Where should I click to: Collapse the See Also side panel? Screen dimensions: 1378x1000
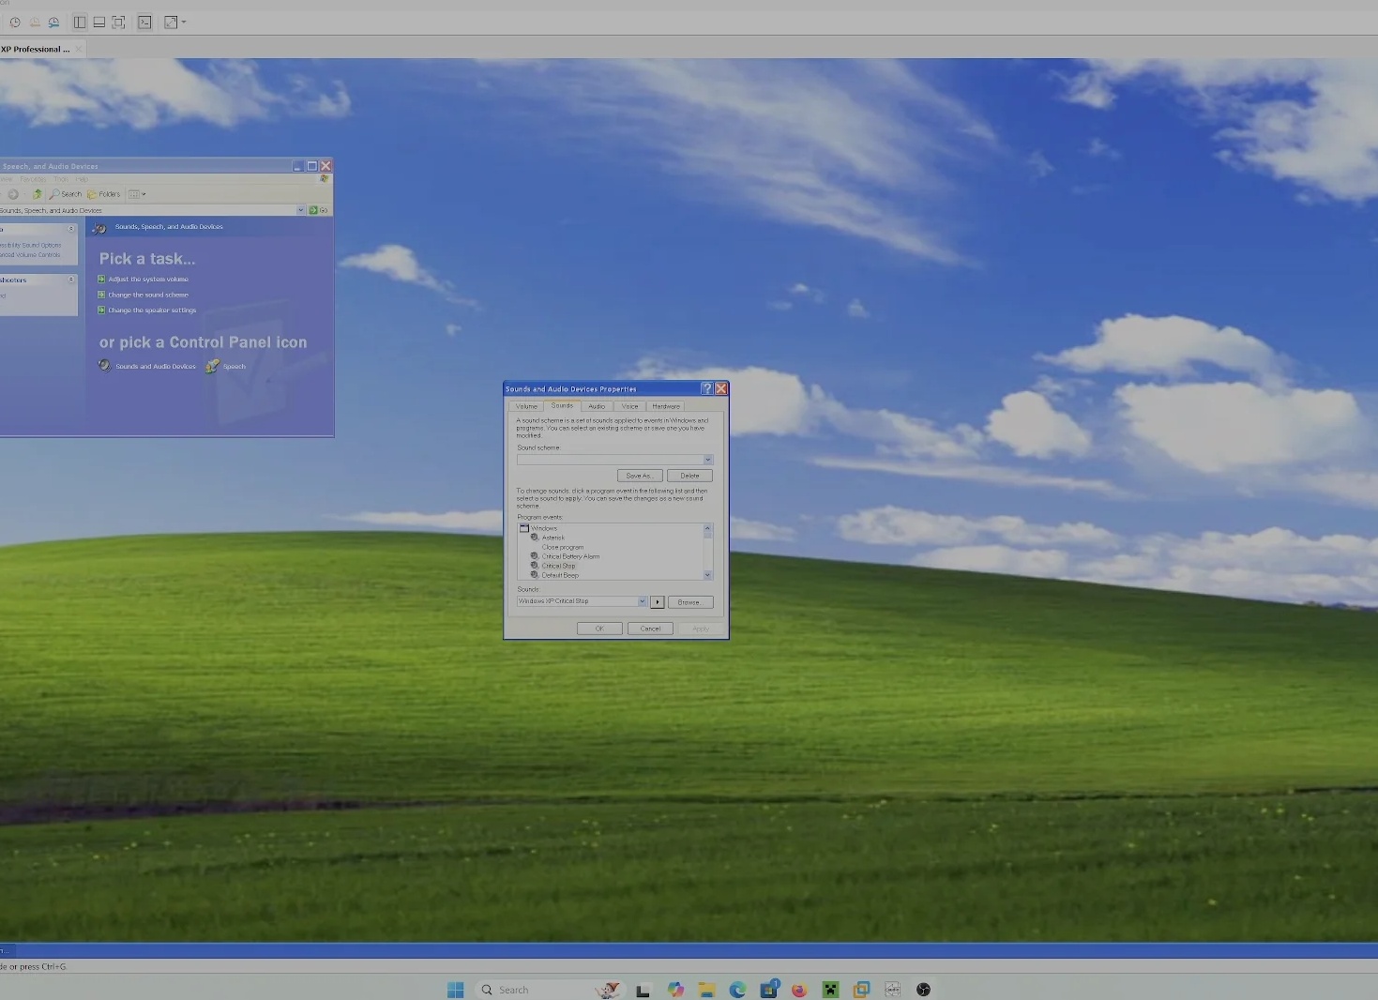point(70,229)
